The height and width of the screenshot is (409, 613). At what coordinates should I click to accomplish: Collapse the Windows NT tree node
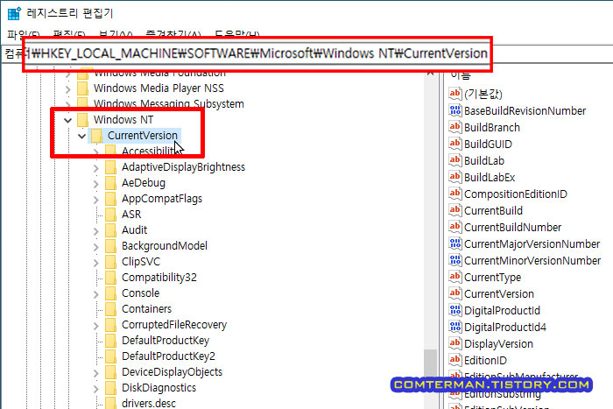68,120
